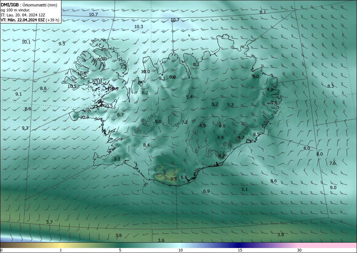Select the value 9.5 on the map
Screen dimensions: 357x253
click(62, 44)
